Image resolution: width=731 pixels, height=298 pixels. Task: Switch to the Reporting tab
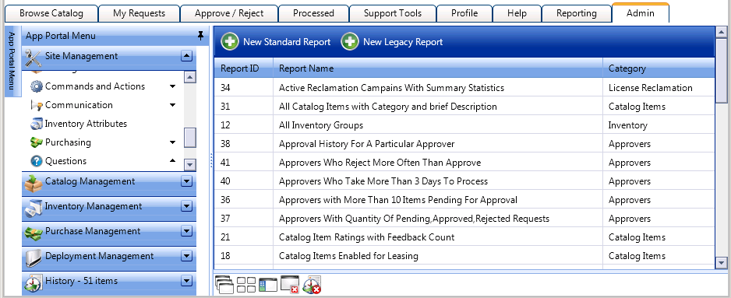(x=576, y=13)
